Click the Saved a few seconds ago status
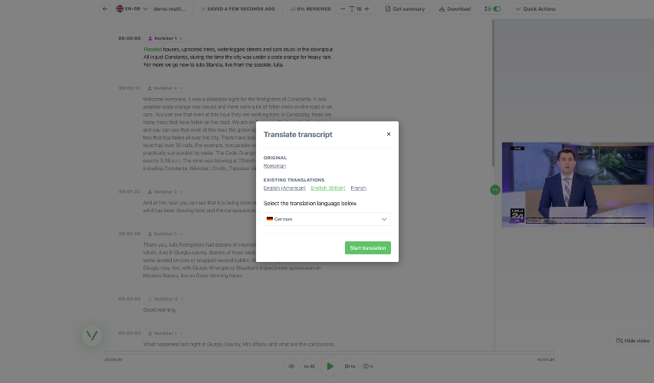Screen dimensions: 654x383 point(238,8)
